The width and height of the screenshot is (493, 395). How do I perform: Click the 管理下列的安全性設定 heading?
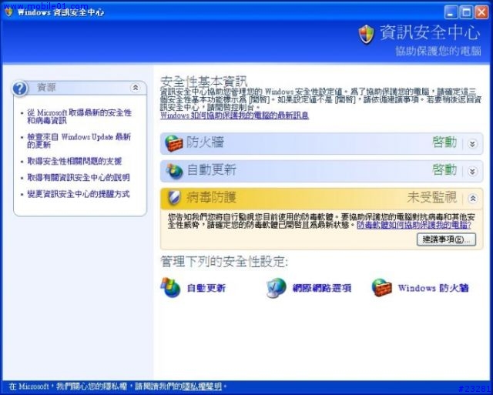pos(224,262)
